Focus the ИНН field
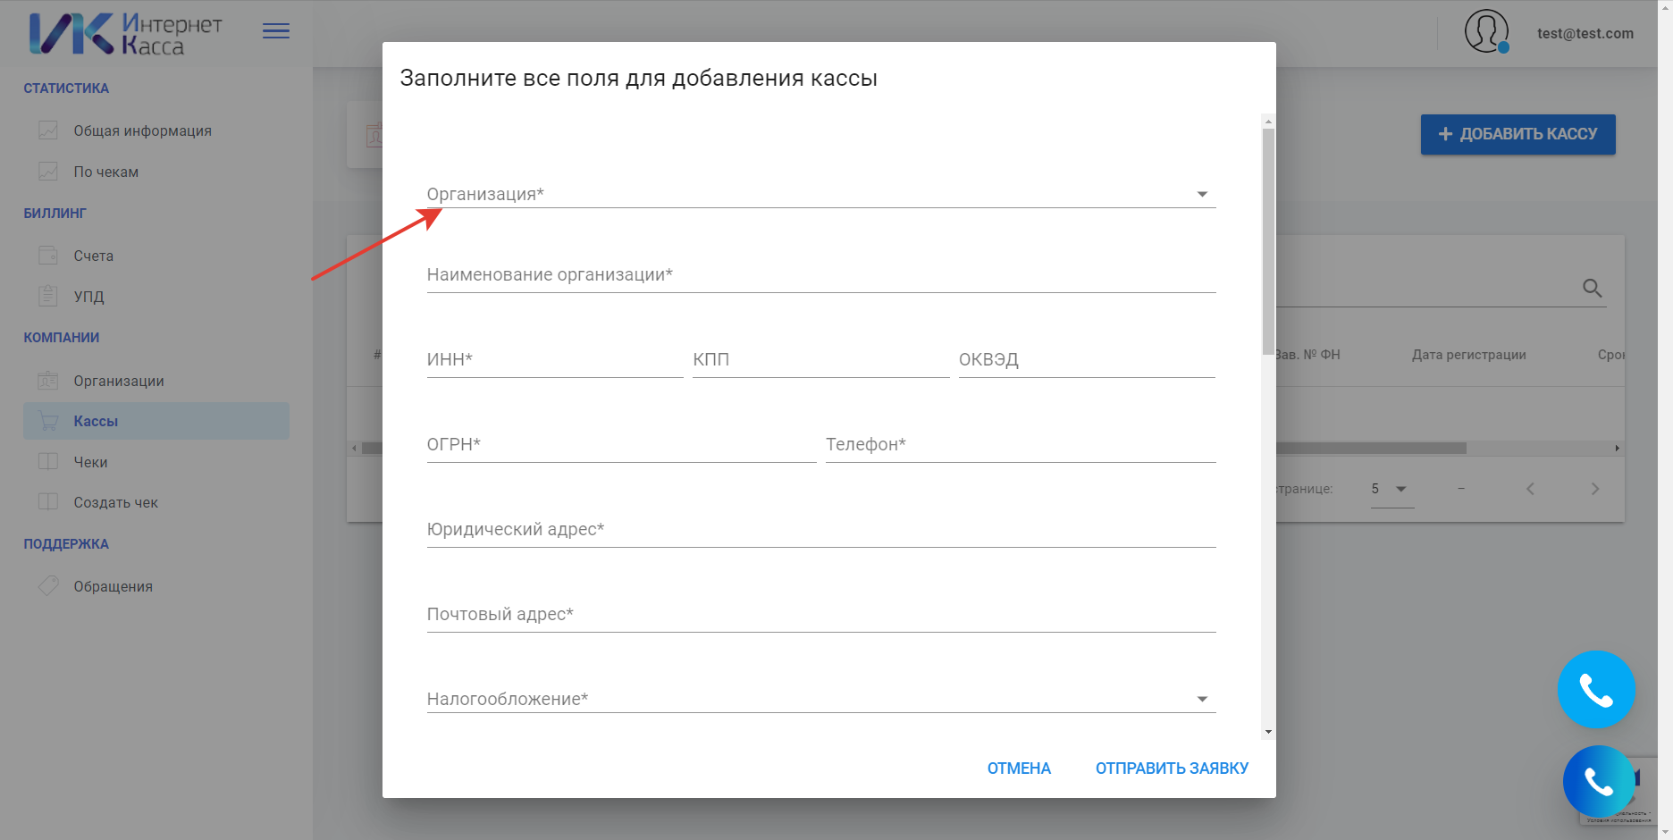 pos(555,359)
